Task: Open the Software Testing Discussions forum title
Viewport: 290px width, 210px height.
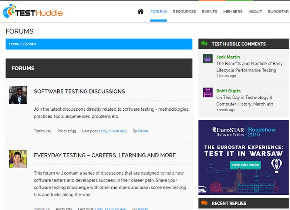Action: tap(79, 91)
